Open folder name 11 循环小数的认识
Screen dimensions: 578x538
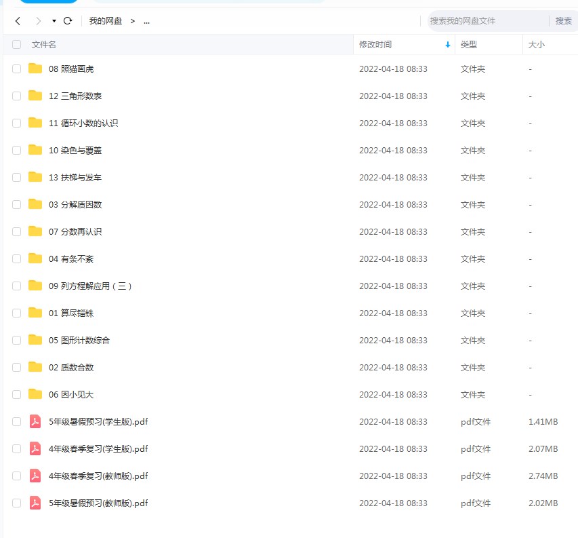(x=83, y=123)
